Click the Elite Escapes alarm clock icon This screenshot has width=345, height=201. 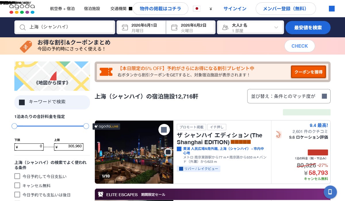pyautogui.click(x=101, y=194)
